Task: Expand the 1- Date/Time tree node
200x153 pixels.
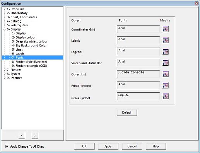Action: (x=5, y=9)
